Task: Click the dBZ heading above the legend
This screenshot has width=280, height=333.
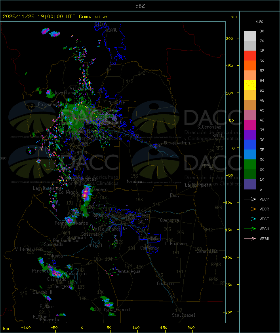Action: point(259,21)
